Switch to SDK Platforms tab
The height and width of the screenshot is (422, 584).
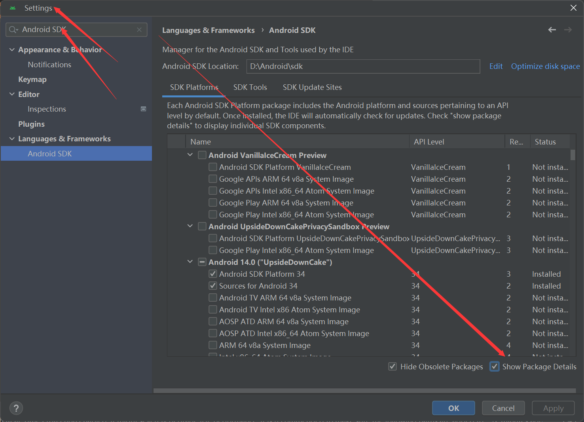click(x=194, y=87)
